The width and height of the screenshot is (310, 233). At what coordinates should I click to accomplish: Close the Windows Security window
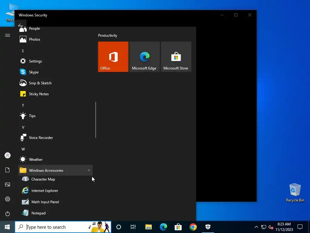tap(250, 15)
